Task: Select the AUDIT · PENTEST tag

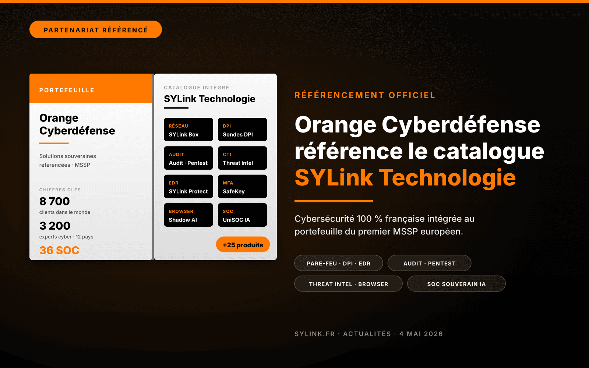Action: (429, 263)
